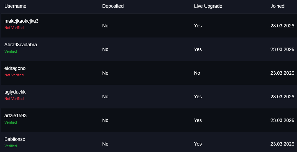Click makejkaokejka3's Deposited value
This screenshot has width=297, height=152.
105,26
